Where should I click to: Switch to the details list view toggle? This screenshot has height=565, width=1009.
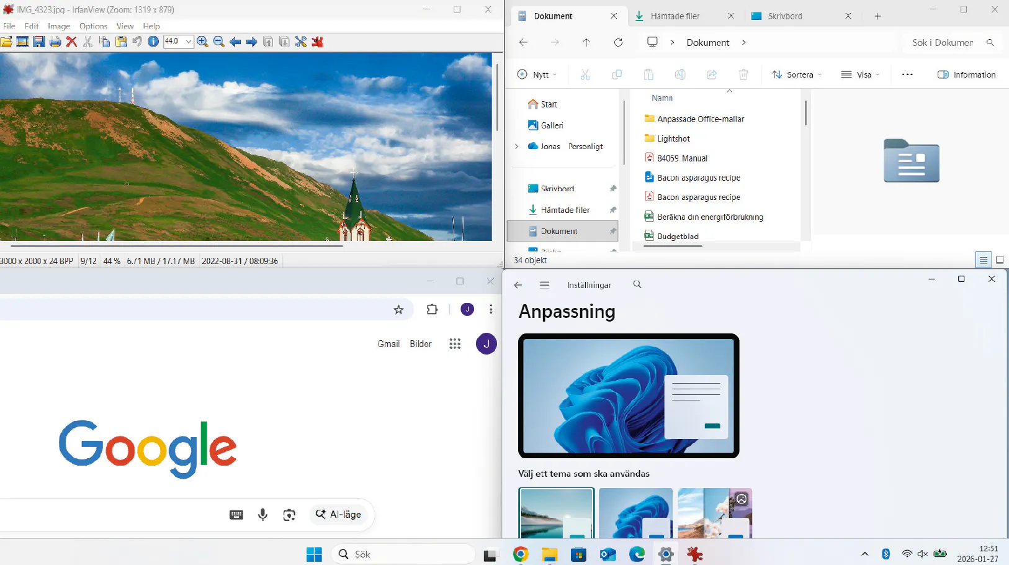(x=983, y=260)
